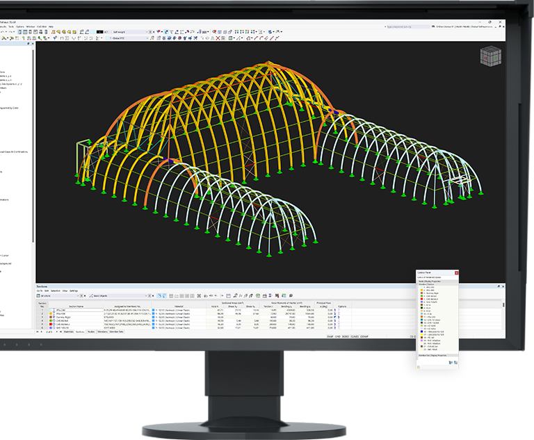534x440 pixels.
Task: Click the red X delete icon in second toolbar row
Action: pyautogui.click(x=218, y=38)
